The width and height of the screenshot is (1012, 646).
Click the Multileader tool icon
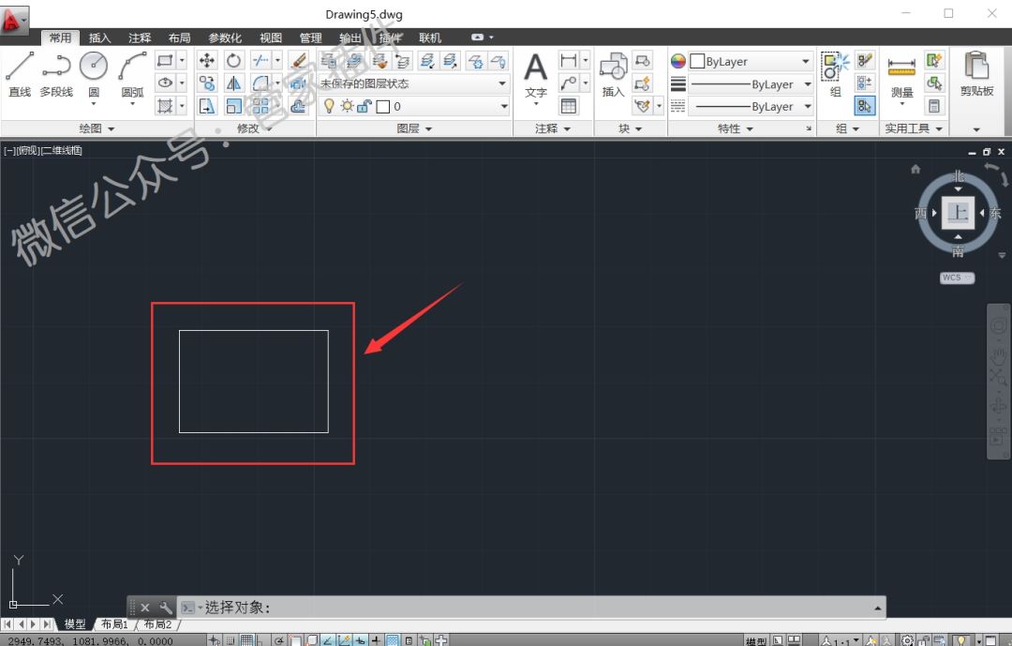pyautogui.click(x=568, y=83)
